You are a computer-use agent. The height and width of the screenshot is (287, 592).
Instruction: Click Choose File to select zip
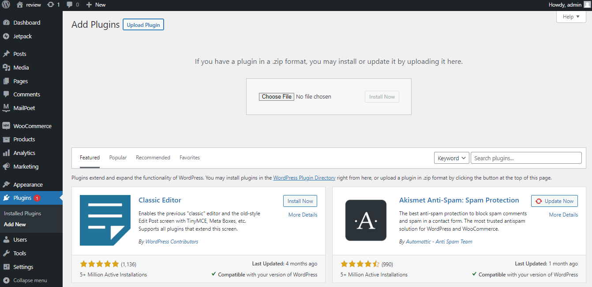tap(277, 96)
